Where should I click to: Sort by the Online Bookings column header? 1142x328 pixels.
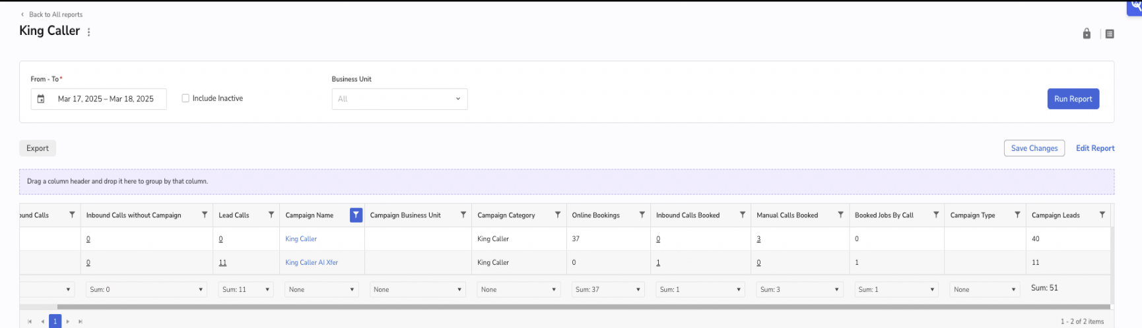(595, 215)
